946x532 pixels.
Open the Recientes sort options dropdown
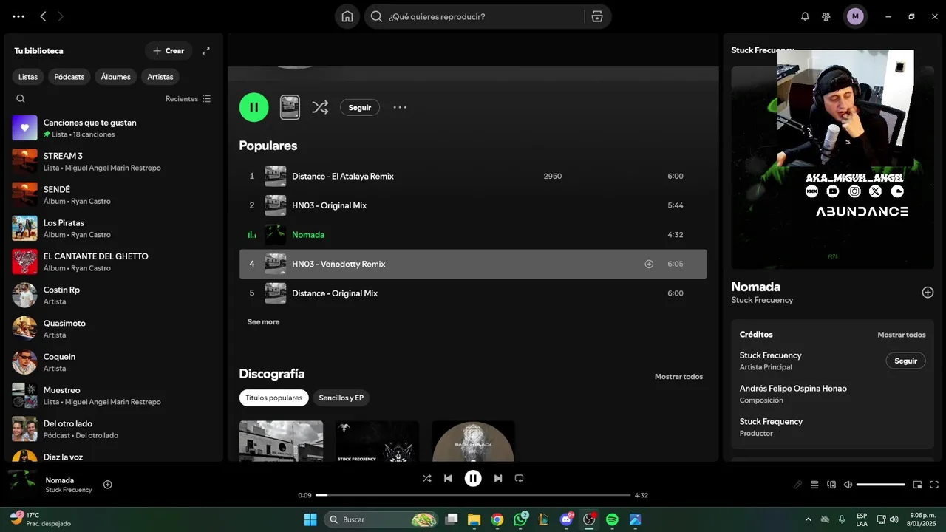(188, 99)
